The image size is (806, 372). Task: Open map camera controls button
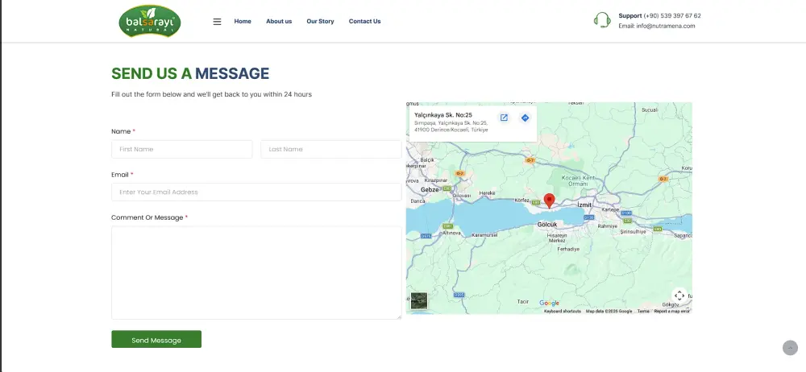click(679, 296)
